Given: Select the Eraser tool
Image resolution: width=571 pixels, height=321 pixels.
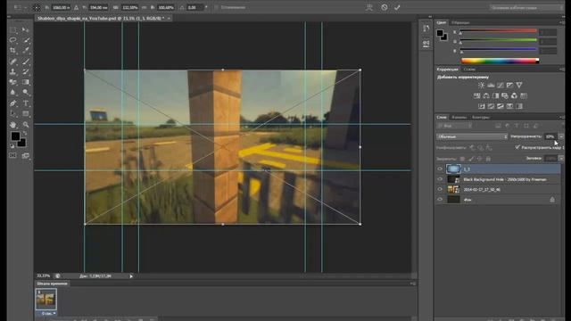Looking at the screenshot, I should coord(13,82).
